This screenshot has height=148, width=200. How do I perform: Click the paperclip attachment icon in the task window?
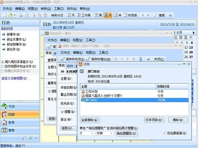141,59
